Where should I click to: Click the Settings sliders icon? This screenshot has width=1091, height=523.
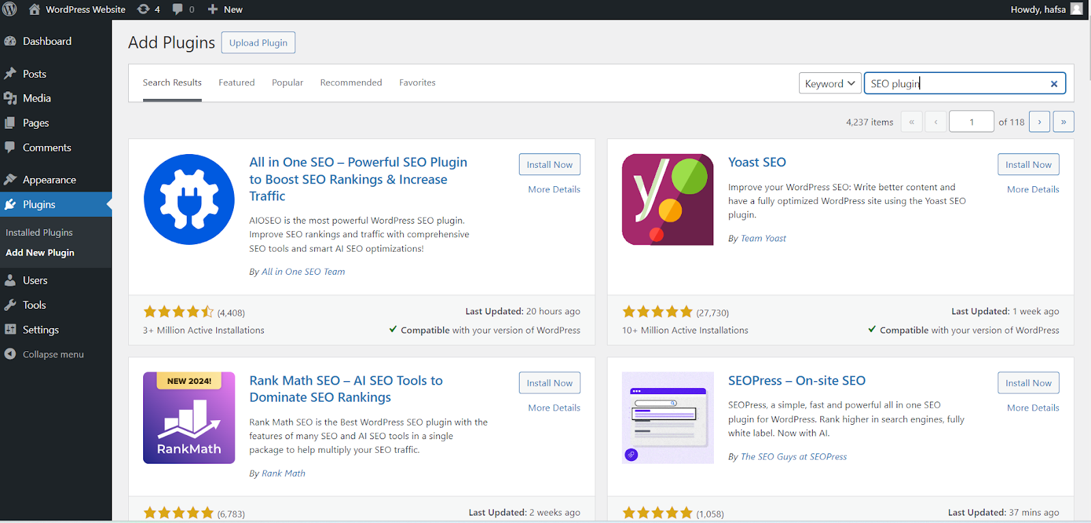[10, 329]
